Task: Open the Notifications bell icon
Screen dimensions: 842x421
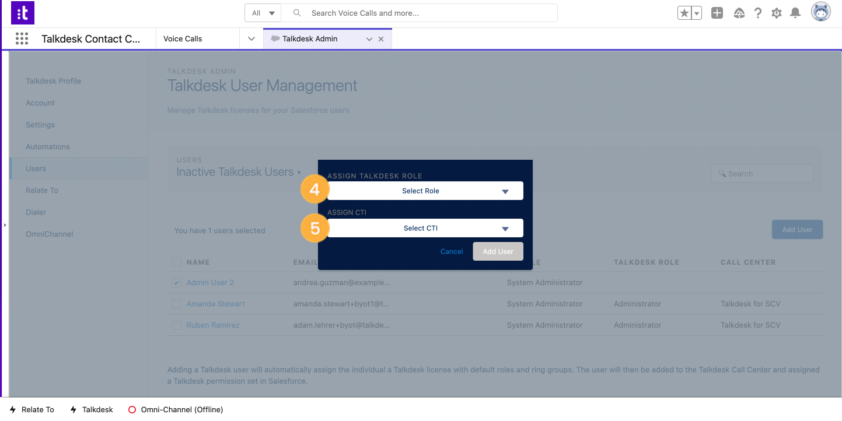Action: [x=795, y=13]
